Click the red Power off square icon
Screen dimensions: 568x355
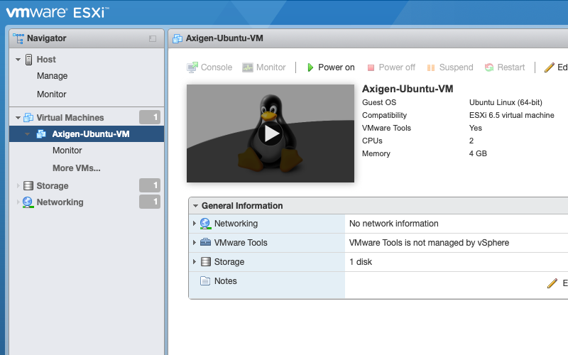point(371,67)
